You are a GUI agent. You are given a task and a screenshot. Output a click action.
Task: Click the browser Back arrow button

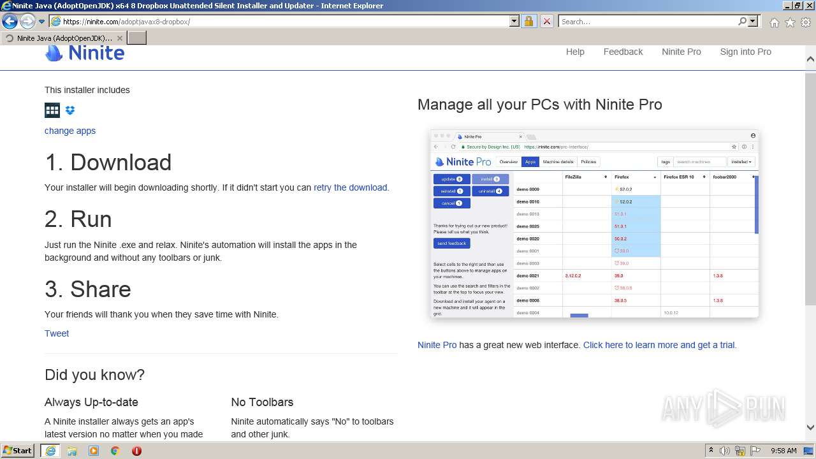coord(10,22)
